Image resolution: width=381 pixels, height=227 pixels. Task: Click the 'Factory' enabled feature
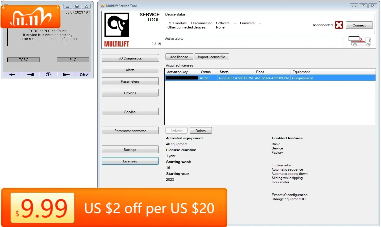coord(277,153)
